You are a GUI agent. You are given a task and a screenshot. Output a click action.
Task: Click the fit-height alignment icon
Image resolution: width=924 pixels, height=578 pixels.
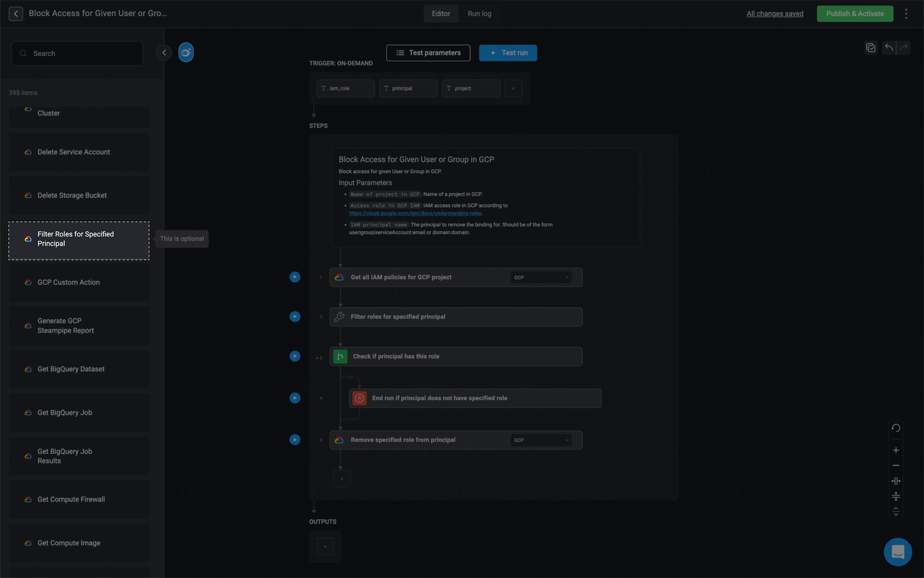click(896, 497)
